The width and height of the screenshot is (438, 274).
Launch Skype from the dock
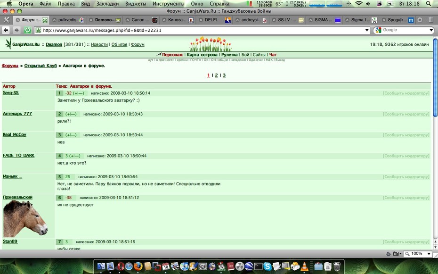tap(268, 266)
